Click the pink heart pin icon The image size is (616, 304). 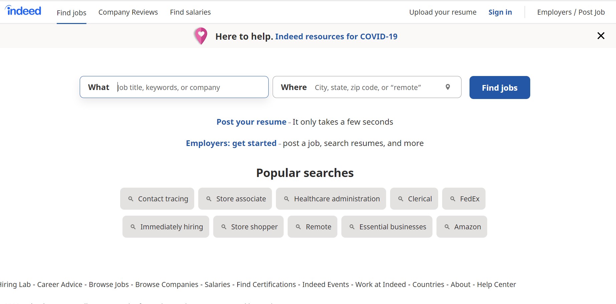click(201, 36)
